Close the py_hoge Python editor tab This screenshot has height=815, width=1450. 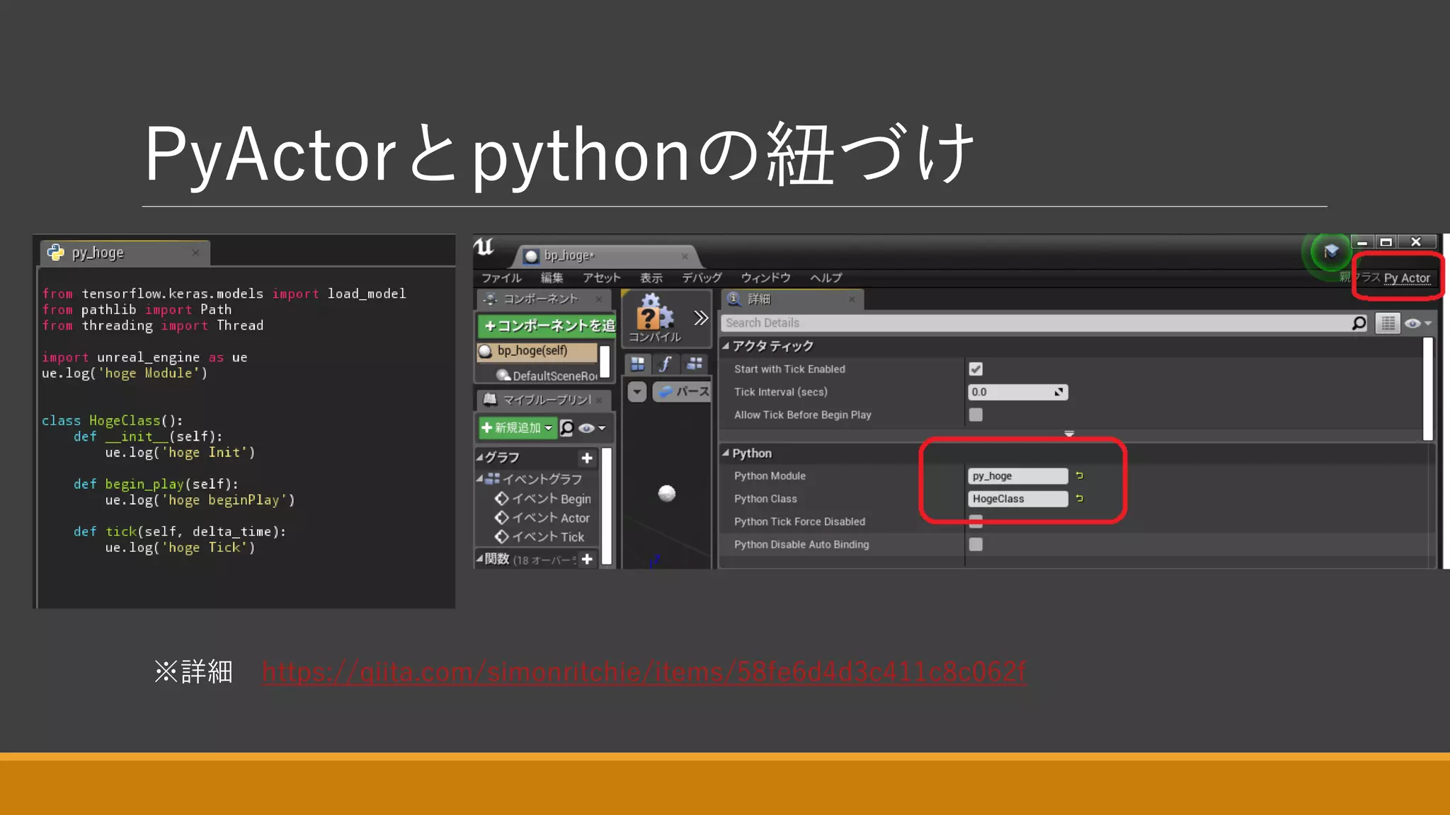195,253
